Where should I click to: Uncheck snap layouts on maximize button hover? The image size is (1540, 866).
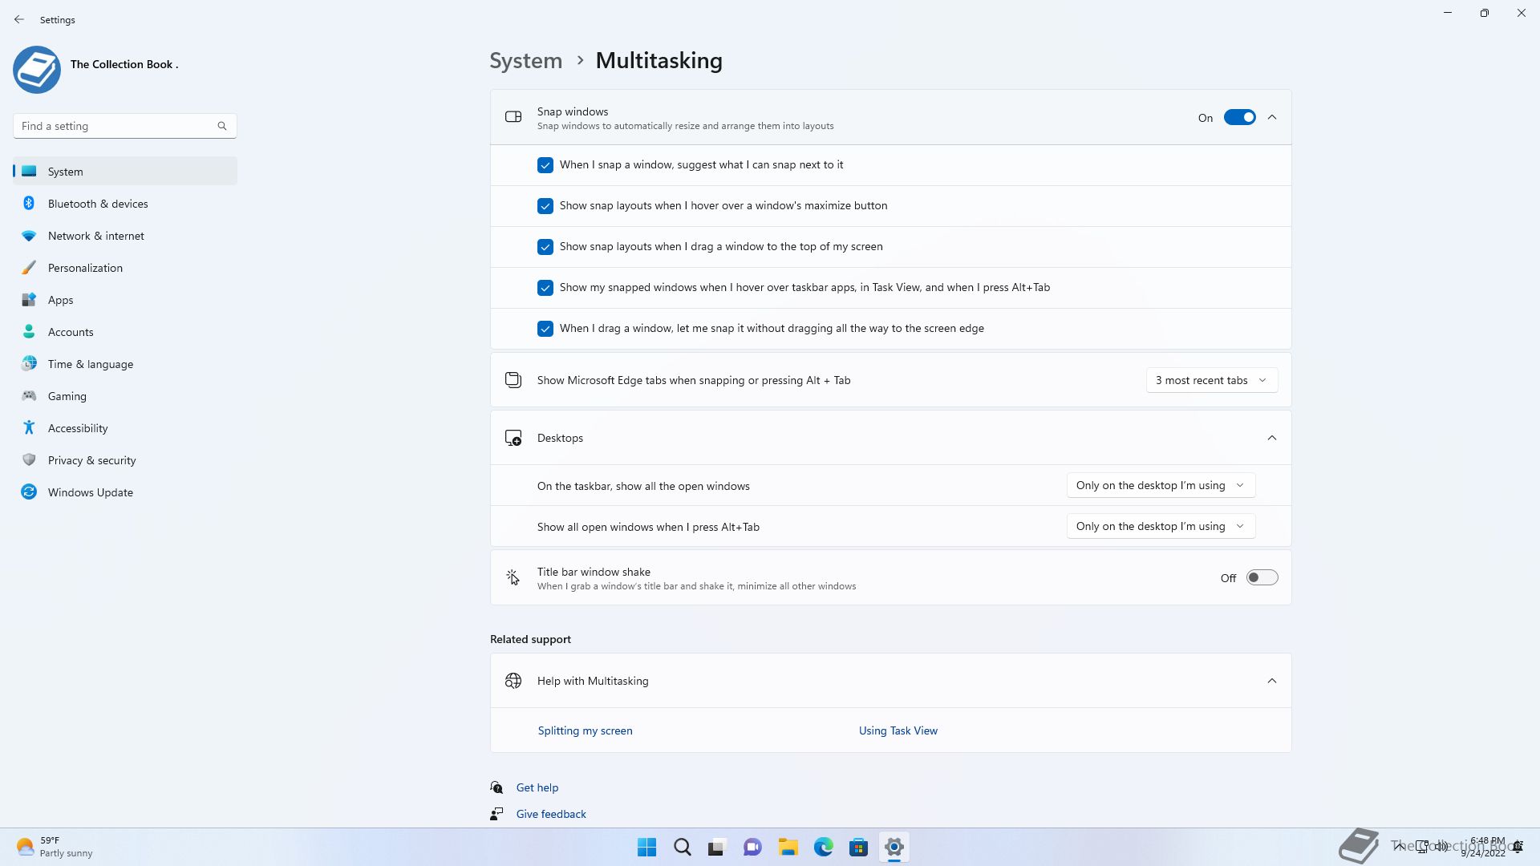(x=545, y=206)
